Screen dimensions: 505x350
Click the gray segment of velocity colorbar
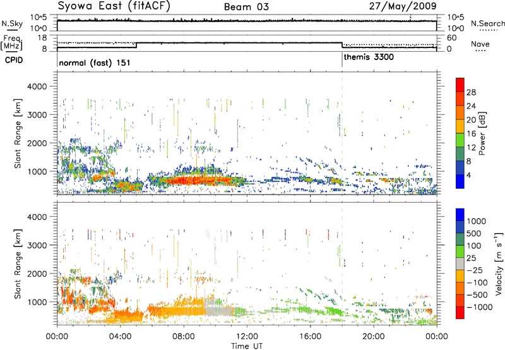[460, 263]
